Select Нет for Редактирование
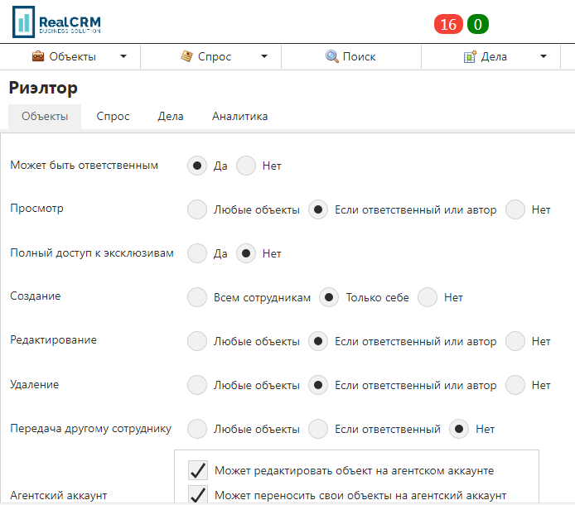 click(x=515, y=341)
